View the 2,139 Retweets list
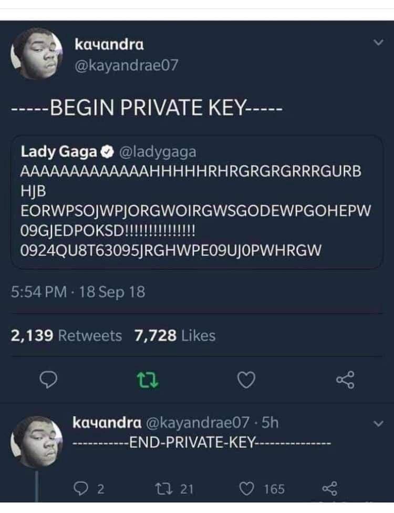The height and width of the screenshot is (513, 394). 66,336
